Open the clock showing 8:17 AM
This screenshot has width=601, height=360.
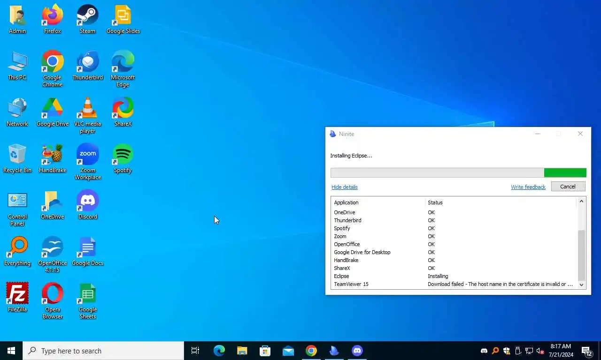tap(561, 351)
